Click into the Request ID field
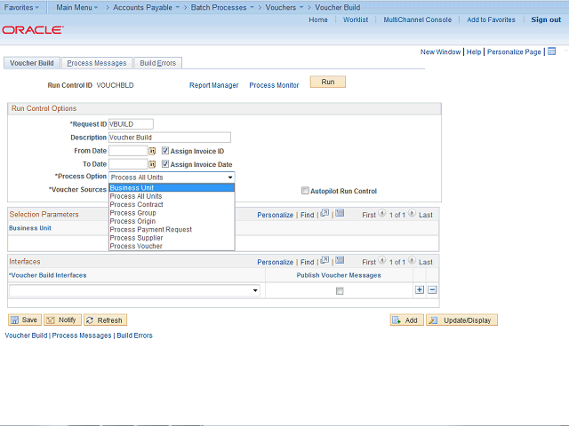This screenshot has height=426, width=569. point(131,124)
